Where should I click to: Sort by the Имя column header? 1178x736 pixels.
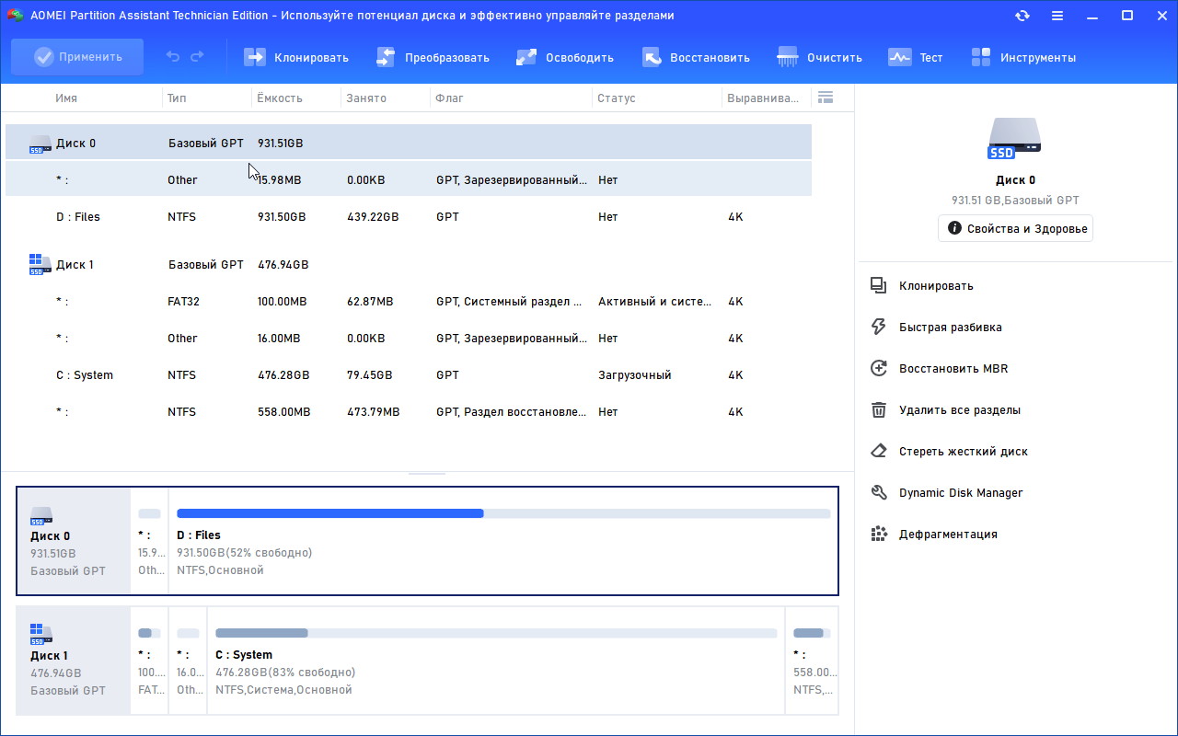[66, 98]
